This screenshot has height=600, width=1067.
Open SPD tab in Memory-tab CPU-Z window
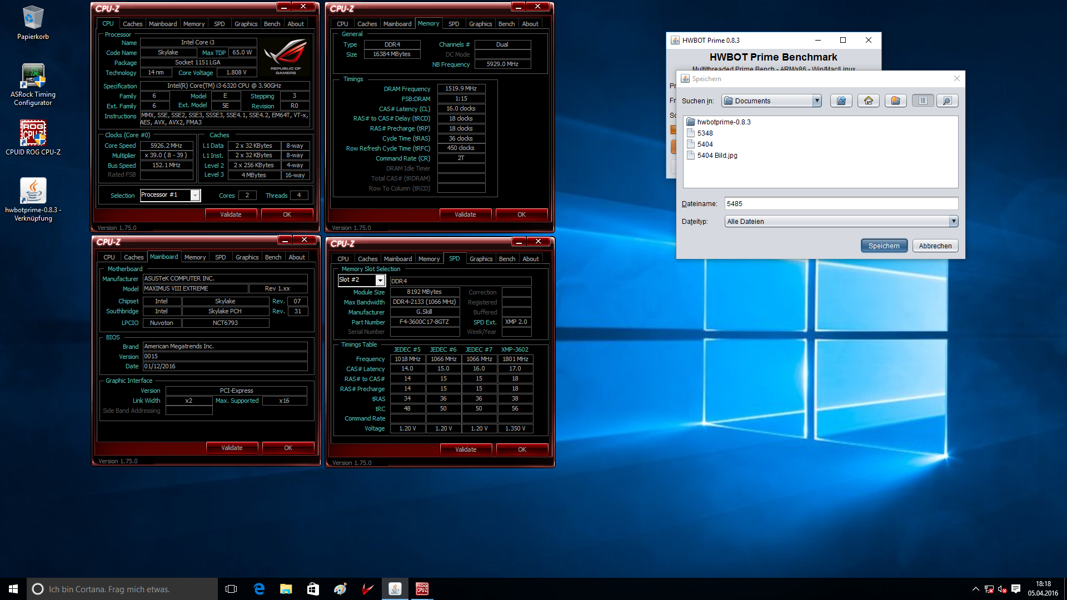click(453, 24)
